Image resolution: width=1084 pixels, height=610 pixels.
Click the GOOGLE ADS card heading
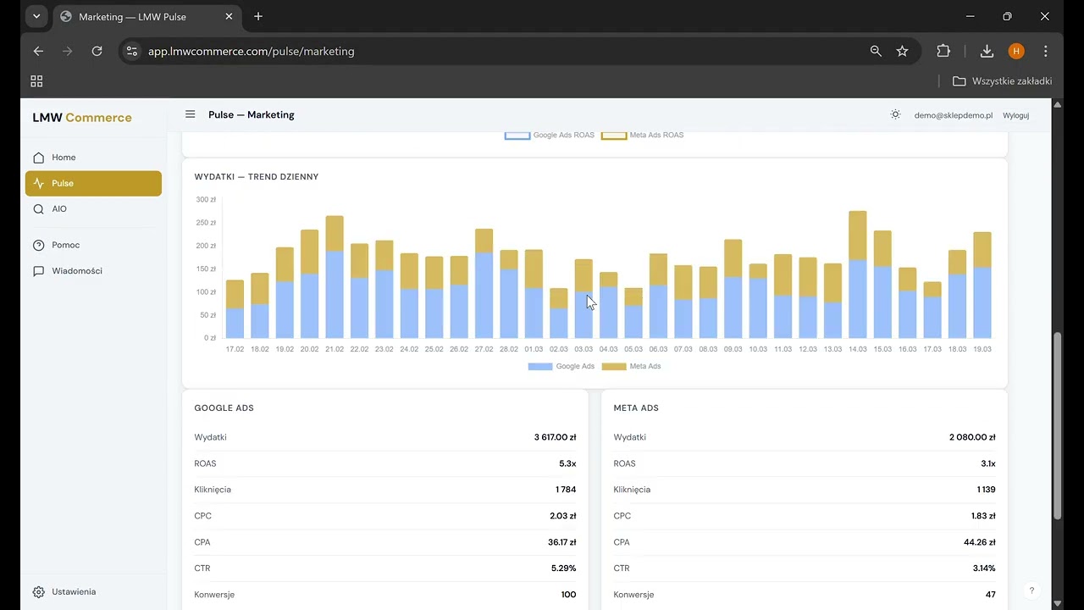(x=224, y=408)
